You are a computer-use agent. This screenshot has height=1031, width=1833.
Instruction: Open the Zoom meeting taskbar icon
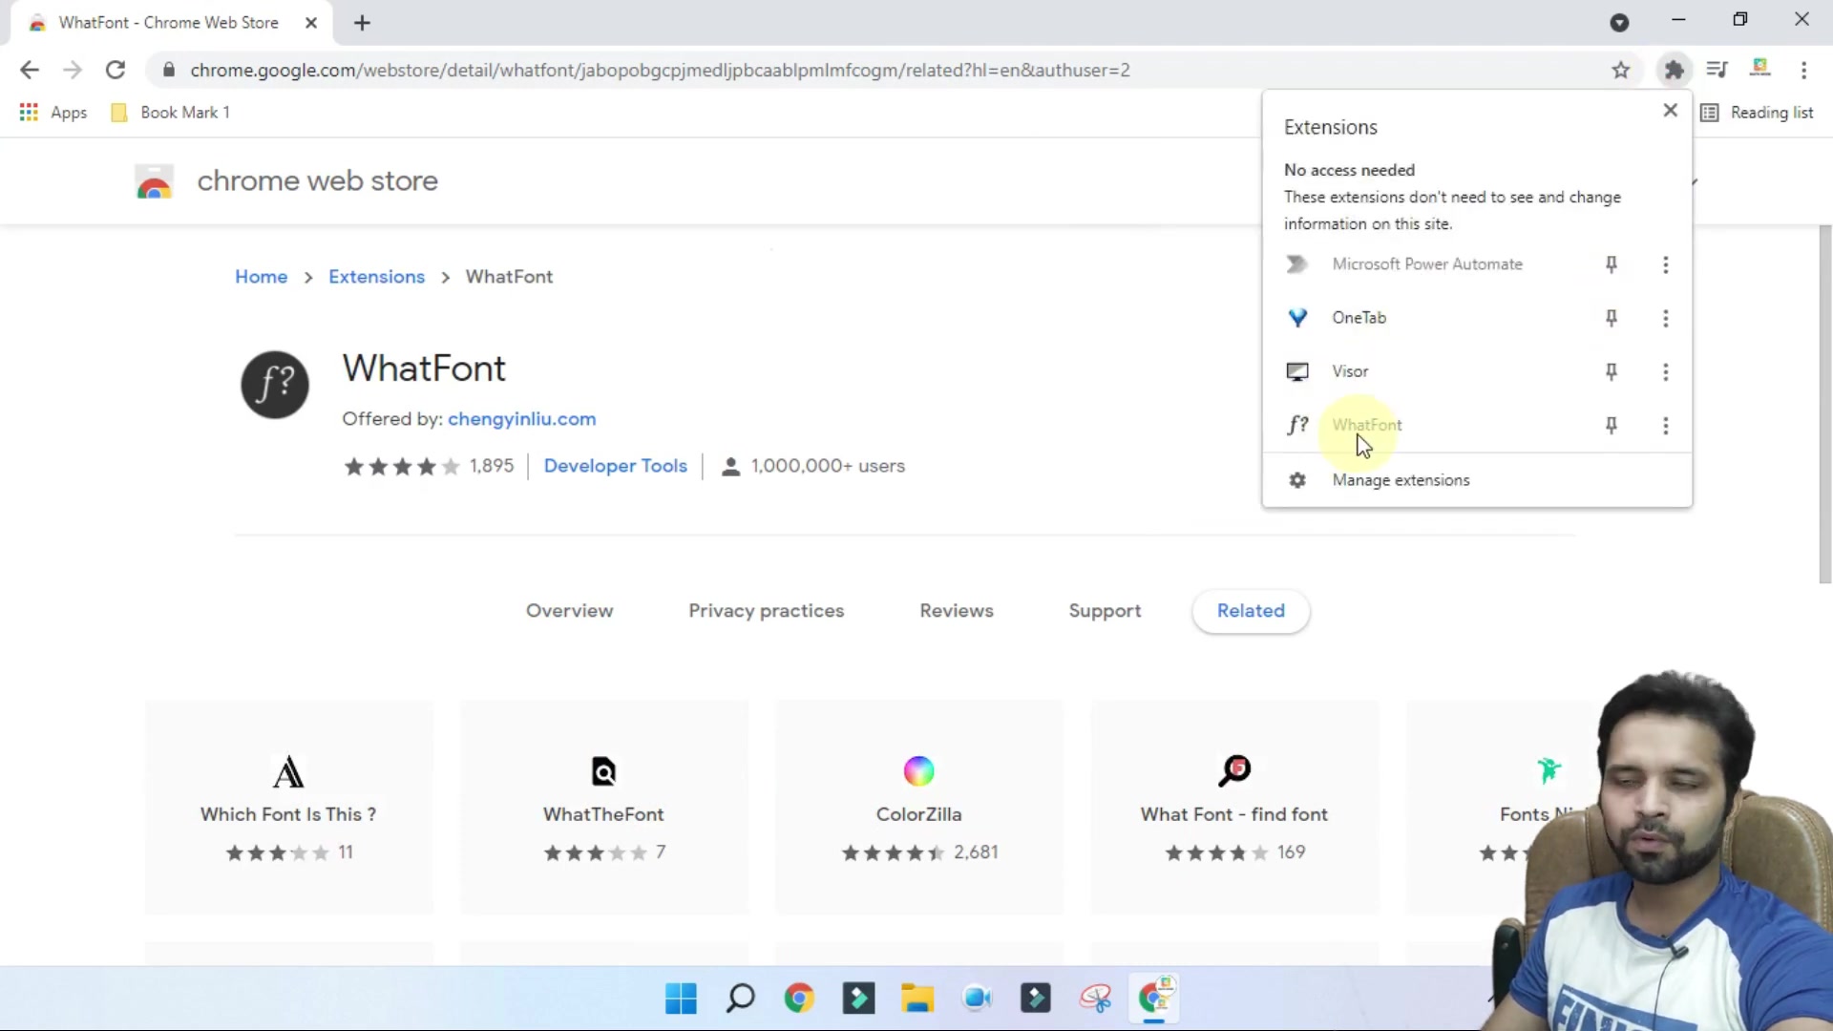pyautogui.click(x=977, y=999)
